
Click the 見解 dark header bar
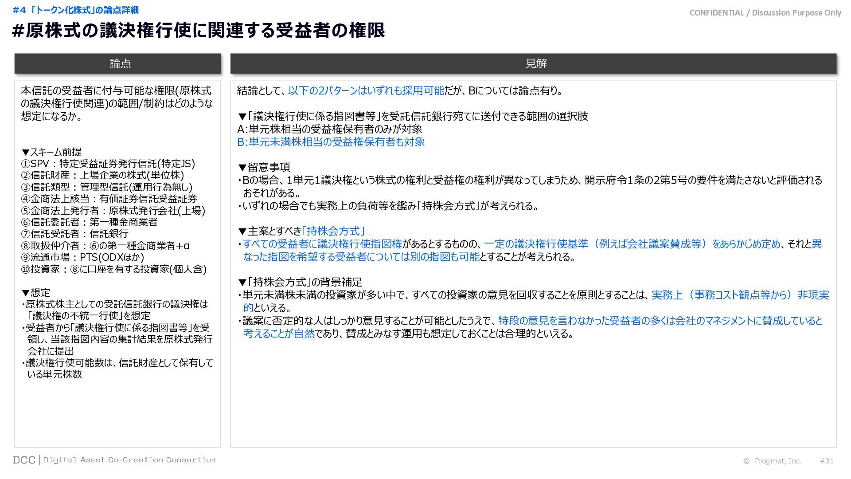point(533,63)
